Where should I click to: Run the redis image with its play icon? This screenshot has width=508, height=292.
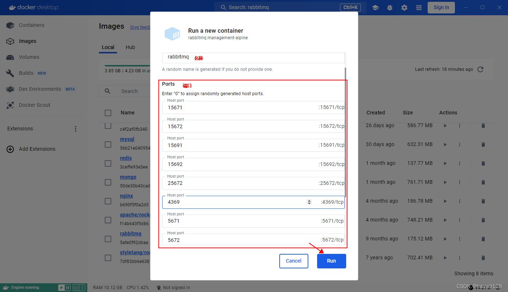point(445,163)
